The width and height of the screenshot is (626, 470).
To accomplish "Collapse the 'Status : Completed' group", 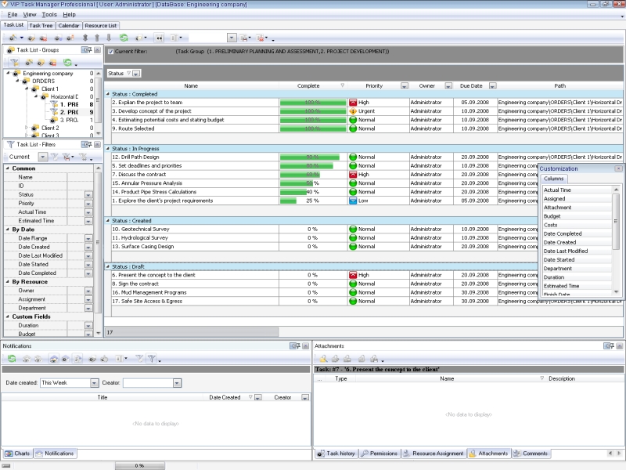I will tap(108, 94).
